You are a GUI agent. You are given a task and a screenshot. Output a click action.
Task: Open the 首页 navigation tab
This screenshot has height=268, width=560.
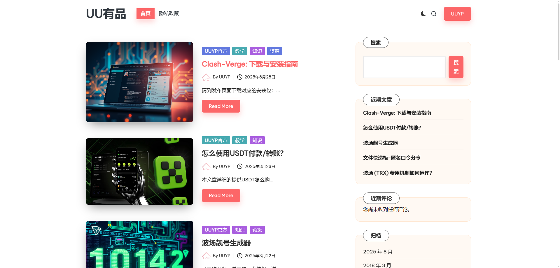tap(145, 14)
